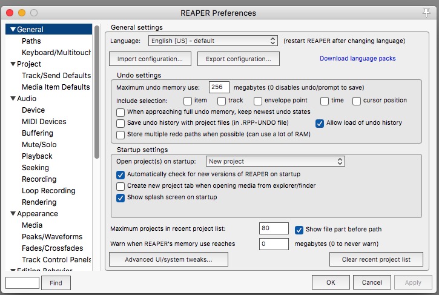Open Download language packs link
Image resolution: width=439 pixels, height=295 pixels.
[357, 58]
